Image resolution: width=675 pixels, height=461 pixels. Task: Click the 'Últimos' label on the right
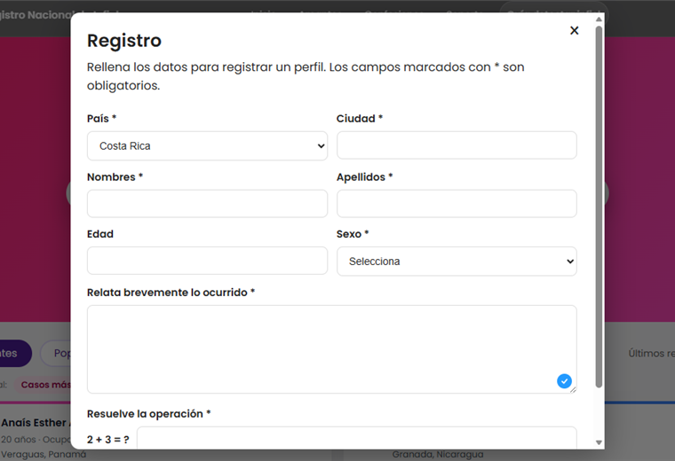tap(650, 353)
